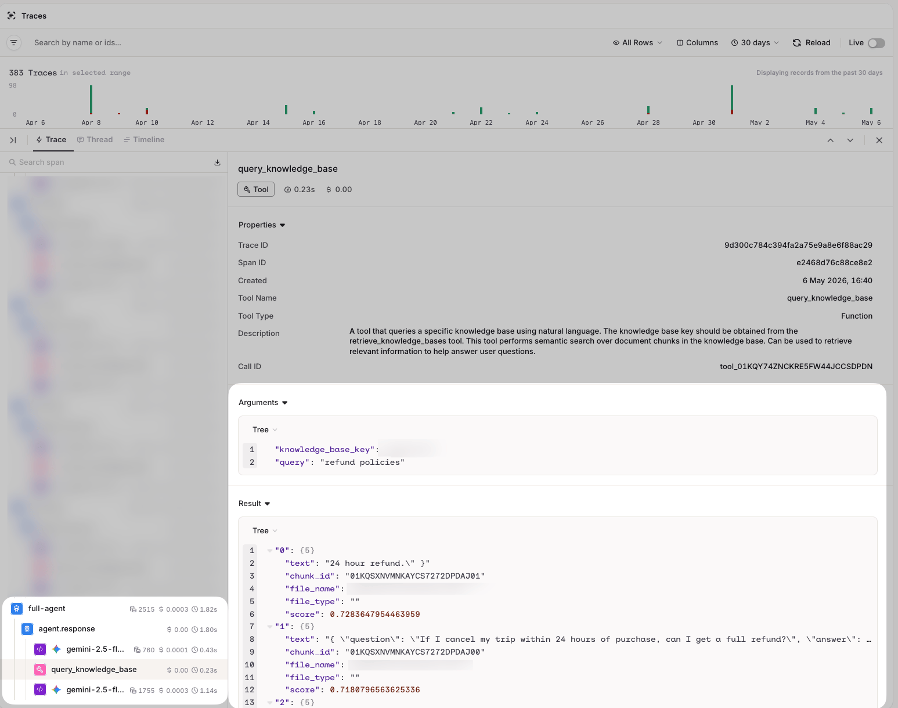The image size is (898, 708).
Task: Switch to the Thread tab
Action: (95, 140)
